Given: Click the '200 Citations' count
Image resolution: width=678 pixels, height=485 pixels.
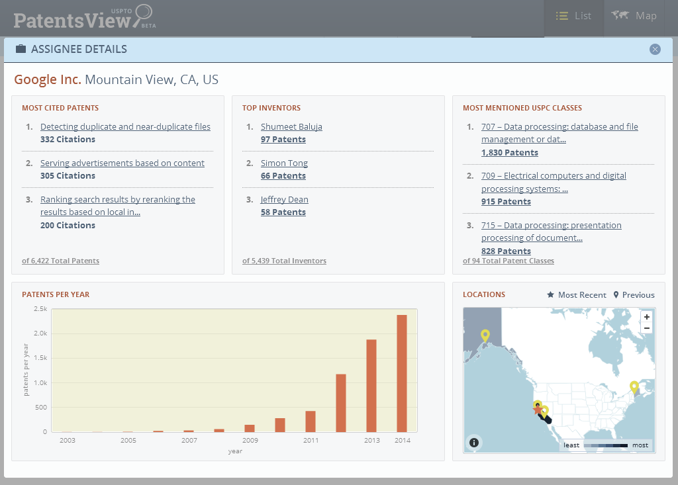Looking at the screenshot, I should 68,225.
